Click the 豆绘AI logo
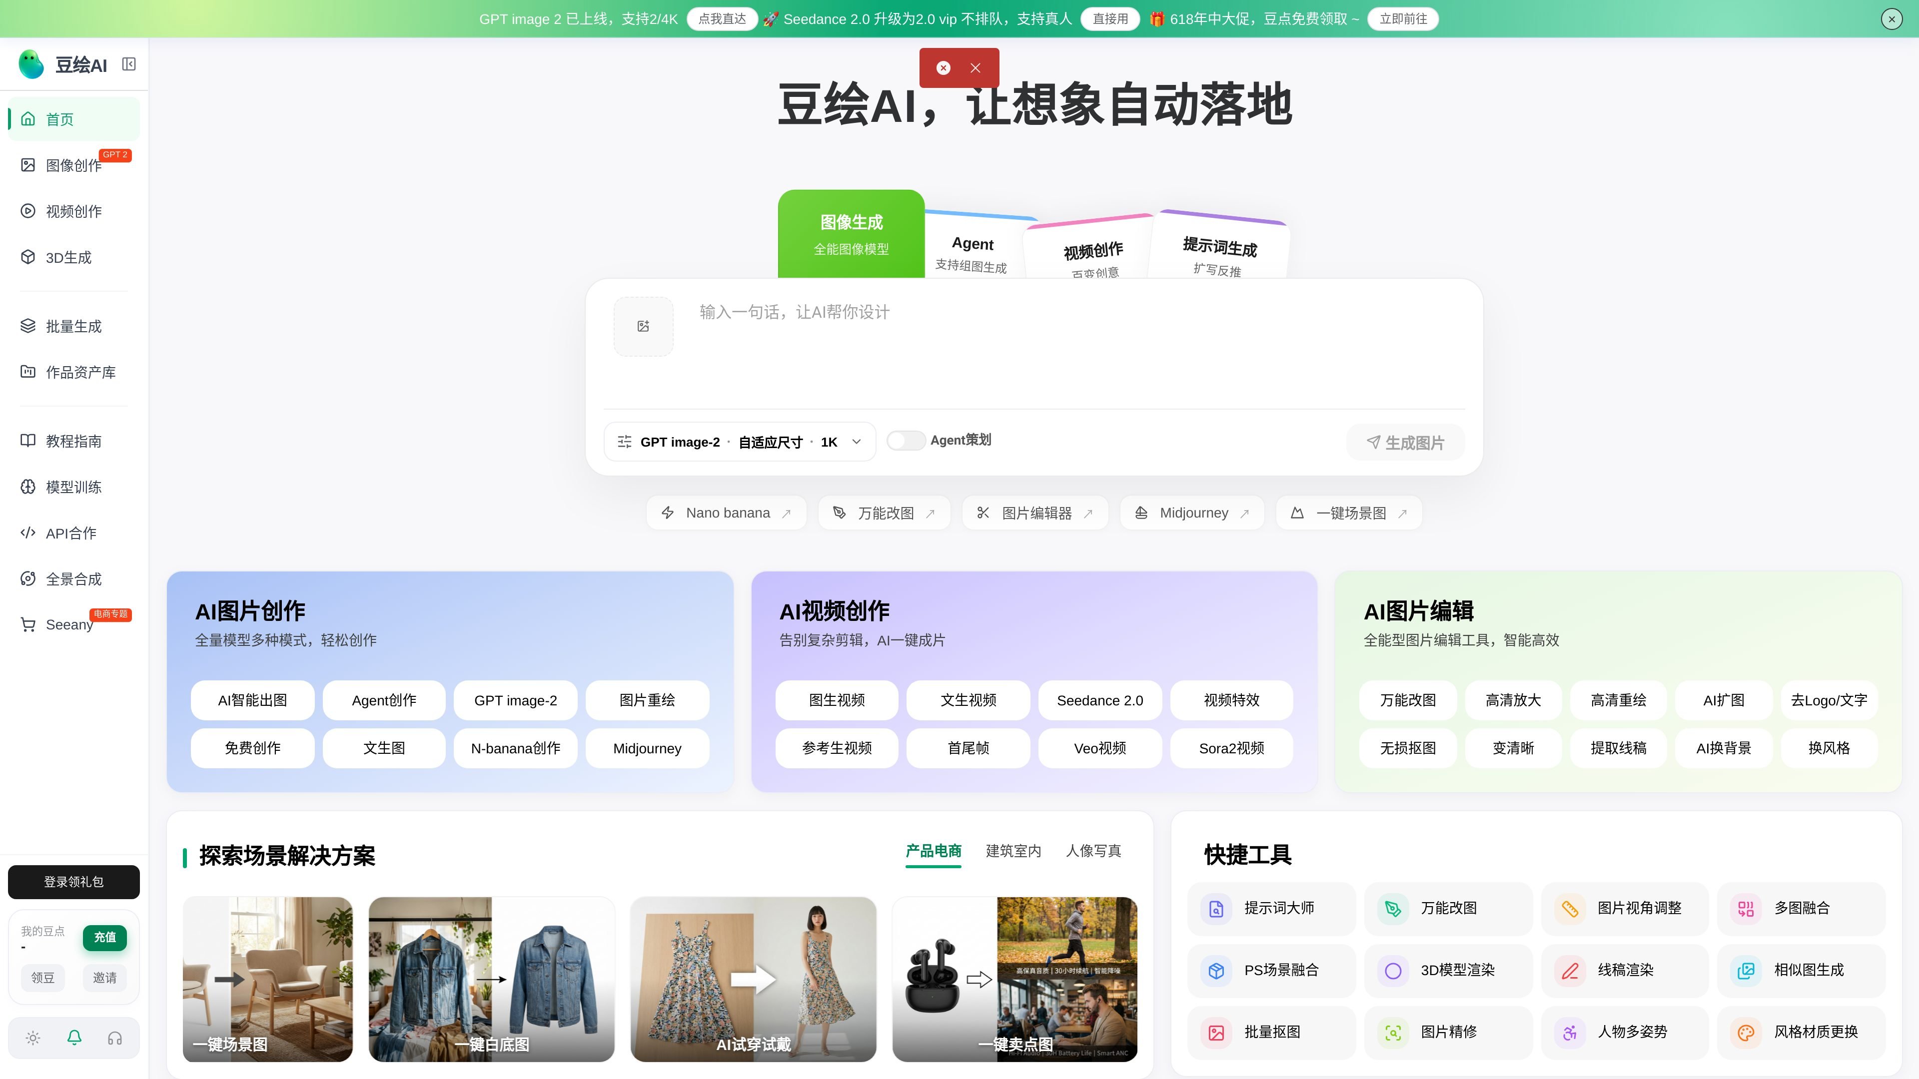 coord(62,65)
